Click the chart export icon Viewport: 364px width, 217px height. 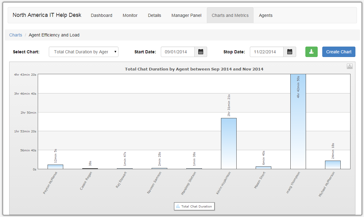(350, 66)
